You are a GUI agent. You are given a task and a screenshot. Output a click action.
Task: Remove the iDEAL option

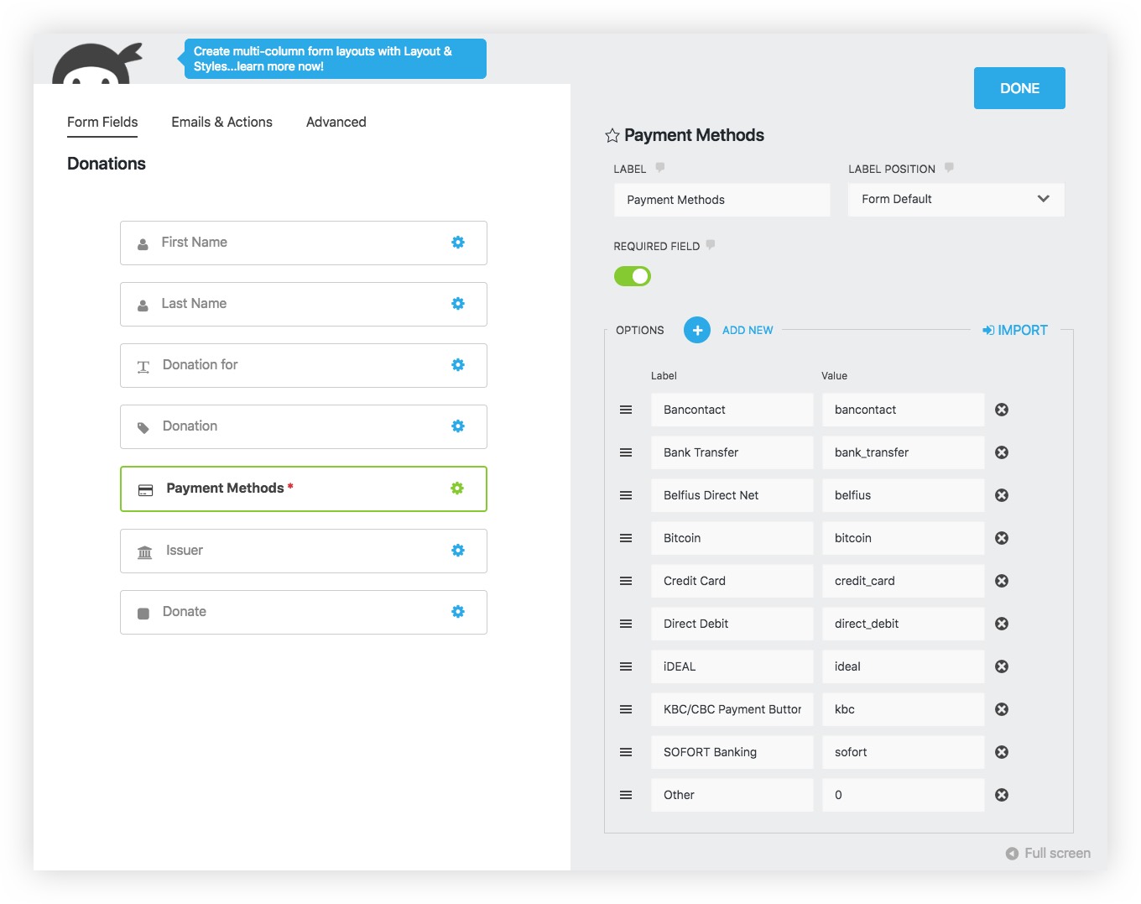1002,666
